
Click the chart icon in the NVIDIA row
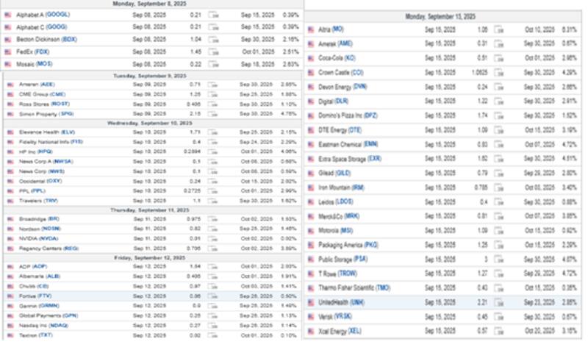pyautogui.click(x=212, y=237)
